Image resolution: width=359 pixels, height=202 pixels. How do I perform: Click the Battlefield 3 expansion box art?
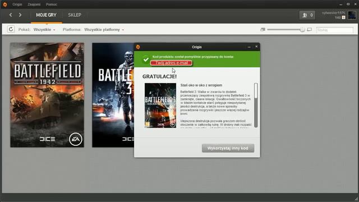click(x=160, y=105)
